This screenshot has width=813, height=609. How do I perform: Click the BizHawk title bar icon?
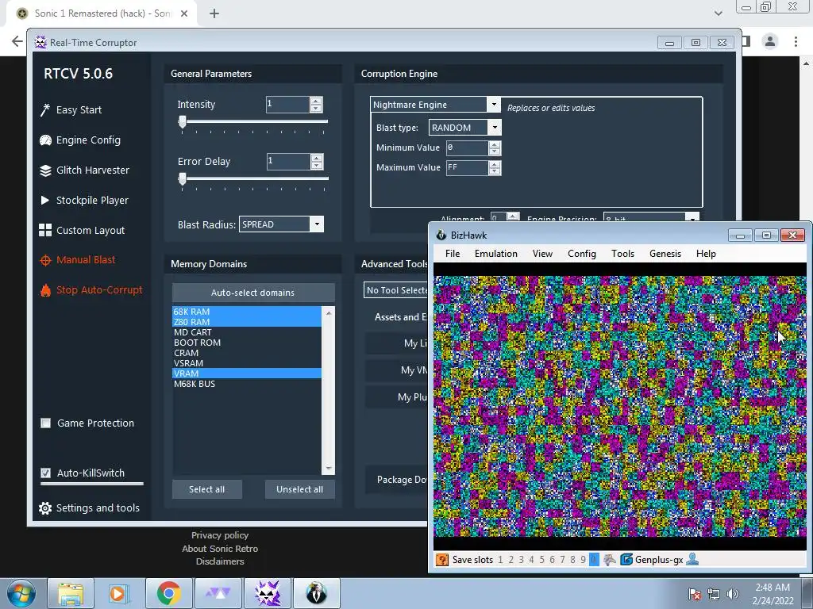pos(441,235)
